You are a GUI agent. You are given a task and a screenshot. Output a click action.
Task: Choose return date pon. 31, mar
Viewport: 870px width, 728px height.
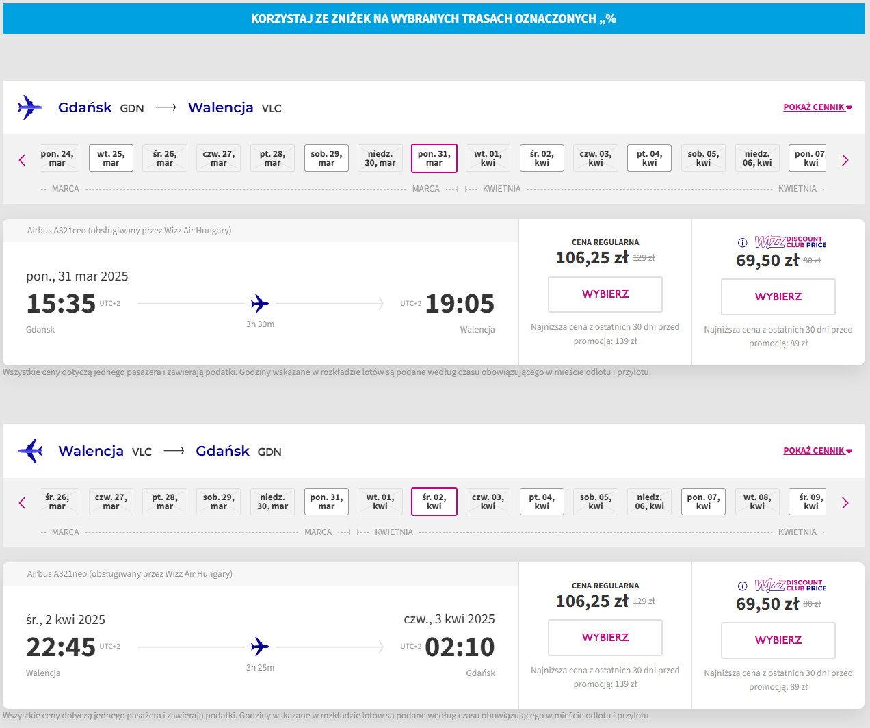326,502
